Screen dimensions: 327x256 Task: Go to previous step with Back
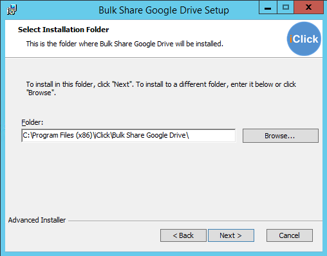[183, 235]
